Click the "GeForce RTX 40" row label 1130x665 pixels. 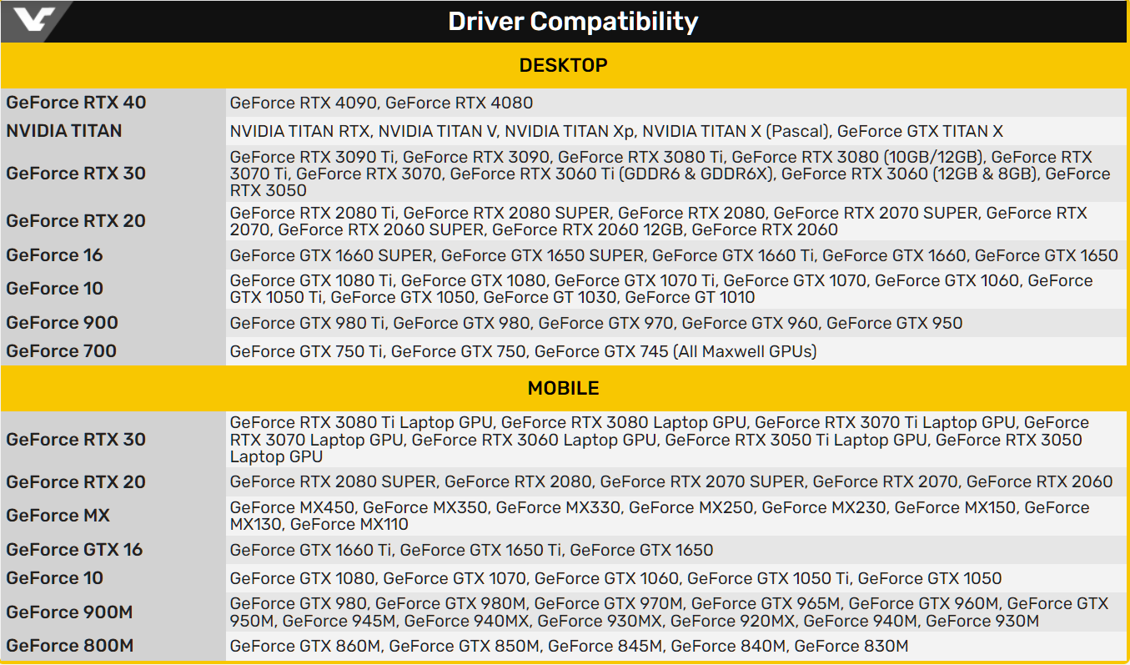tap(76, 103)
